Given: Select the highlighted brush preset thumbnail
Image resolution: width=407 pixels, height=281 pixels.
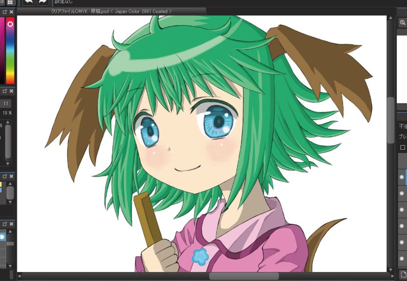Looking at the screenshot, I should tap(3, 237).
